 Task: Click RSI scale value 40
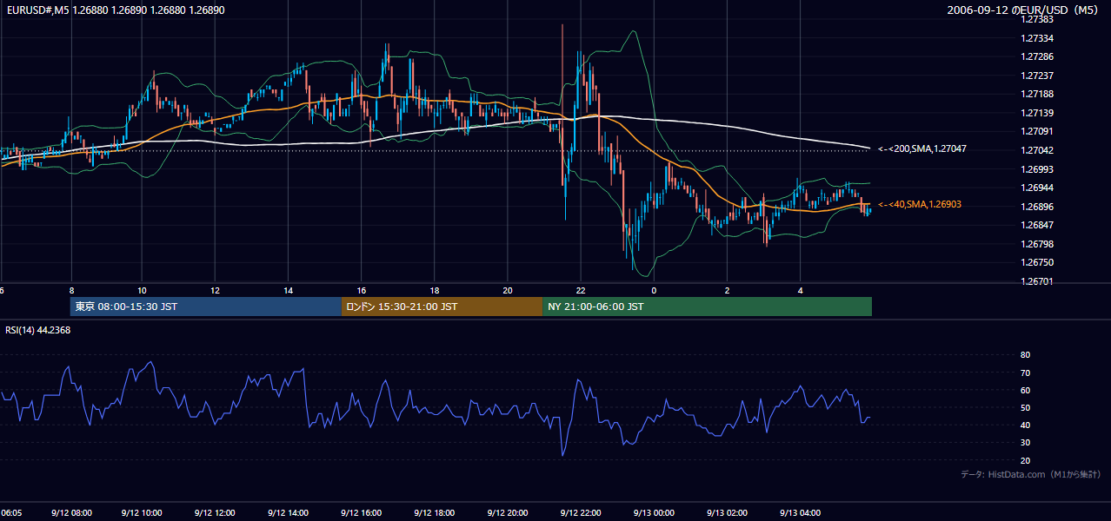pos(1025,425)
